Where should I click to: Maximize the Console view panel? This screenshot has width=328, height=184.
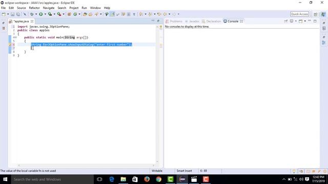coord(315,21)
